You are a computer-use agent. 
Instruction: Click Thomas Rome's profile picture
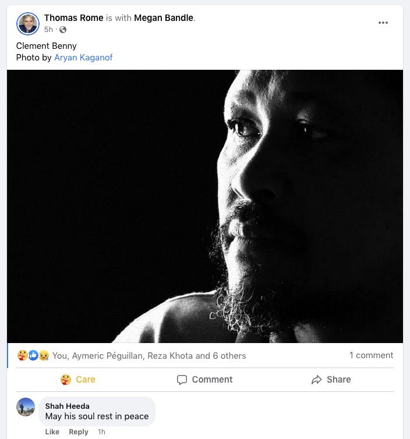pos(28,23)
